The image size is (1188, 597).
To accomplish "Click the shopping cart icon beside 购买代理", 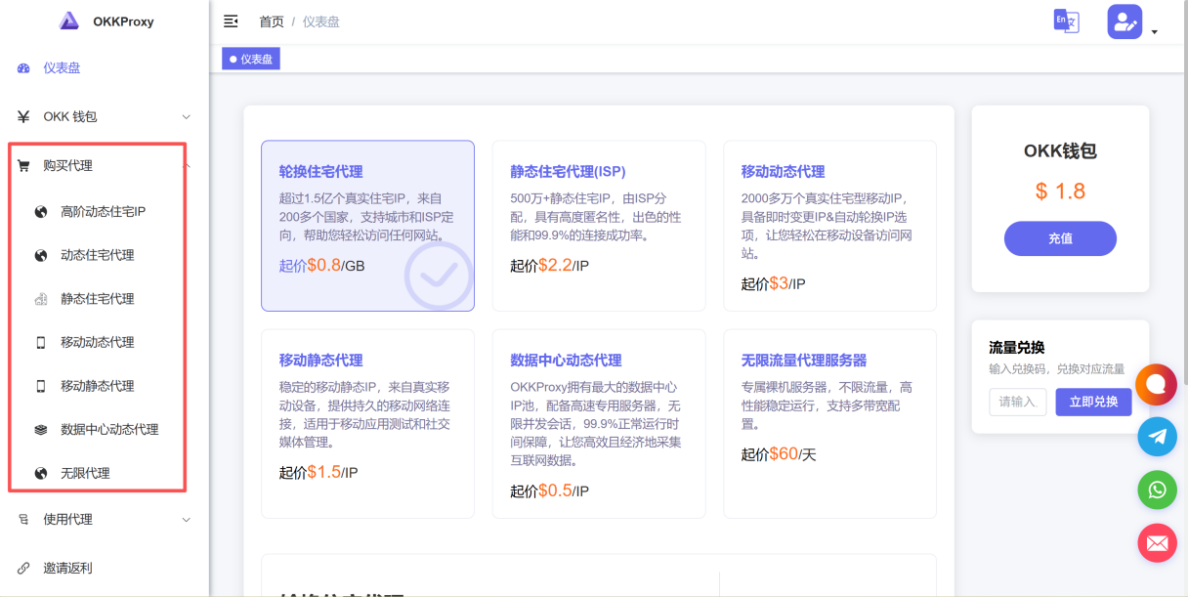I will pos(23,166).
